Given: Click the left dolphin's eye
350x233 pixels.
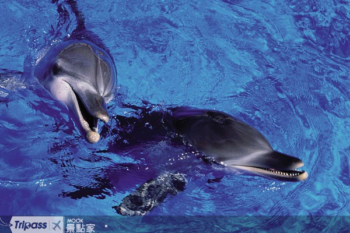Looking at the screenshot, I should [x=55, y=69].
